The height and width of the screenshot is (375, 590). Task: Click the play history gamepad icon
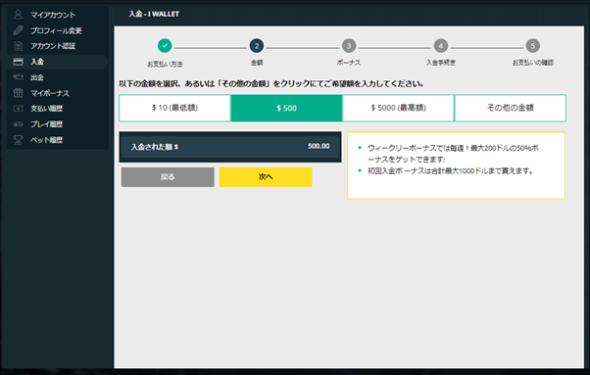pyautogui.click(x=18, y=124)
